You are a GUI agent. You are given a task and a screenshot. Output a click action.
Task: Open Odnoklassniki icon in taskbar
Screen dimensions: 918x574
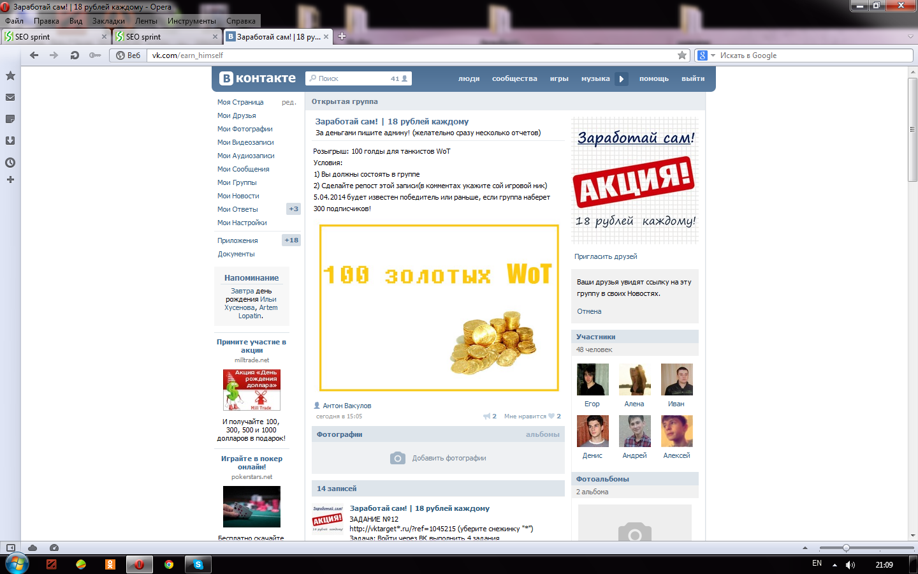click(110, 564)
